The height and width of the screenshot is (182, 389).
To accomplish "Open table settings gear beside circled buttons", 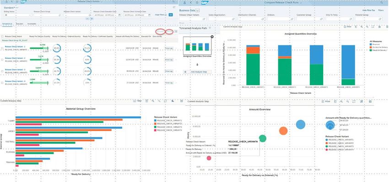I will click(x=176, y=32).
